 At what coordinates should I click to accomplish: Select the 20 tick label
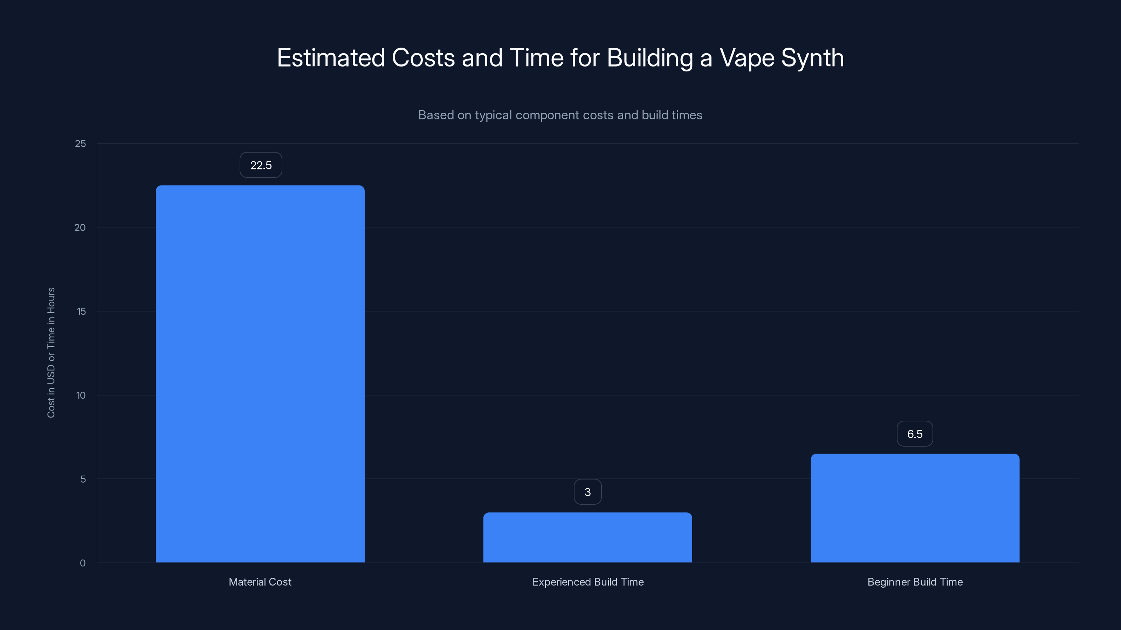tap(81, 227)
